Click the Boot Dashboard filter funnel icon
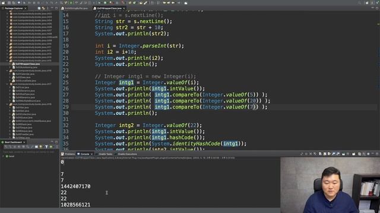Screen dimensions: 380x213 tap(46, 147)
